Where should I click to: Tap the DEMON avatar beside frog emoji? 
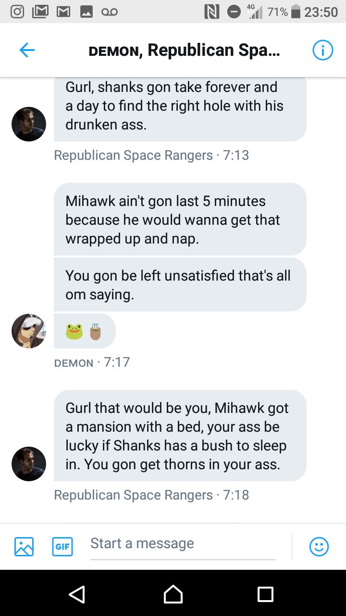coord(29,331)
